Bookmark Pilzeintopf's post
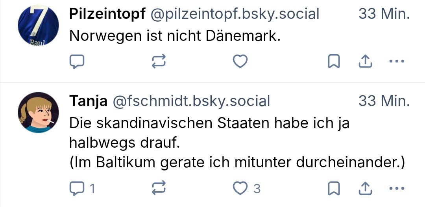Image resolution: width=425 pixels, height=207 pixels. point(334,61)
